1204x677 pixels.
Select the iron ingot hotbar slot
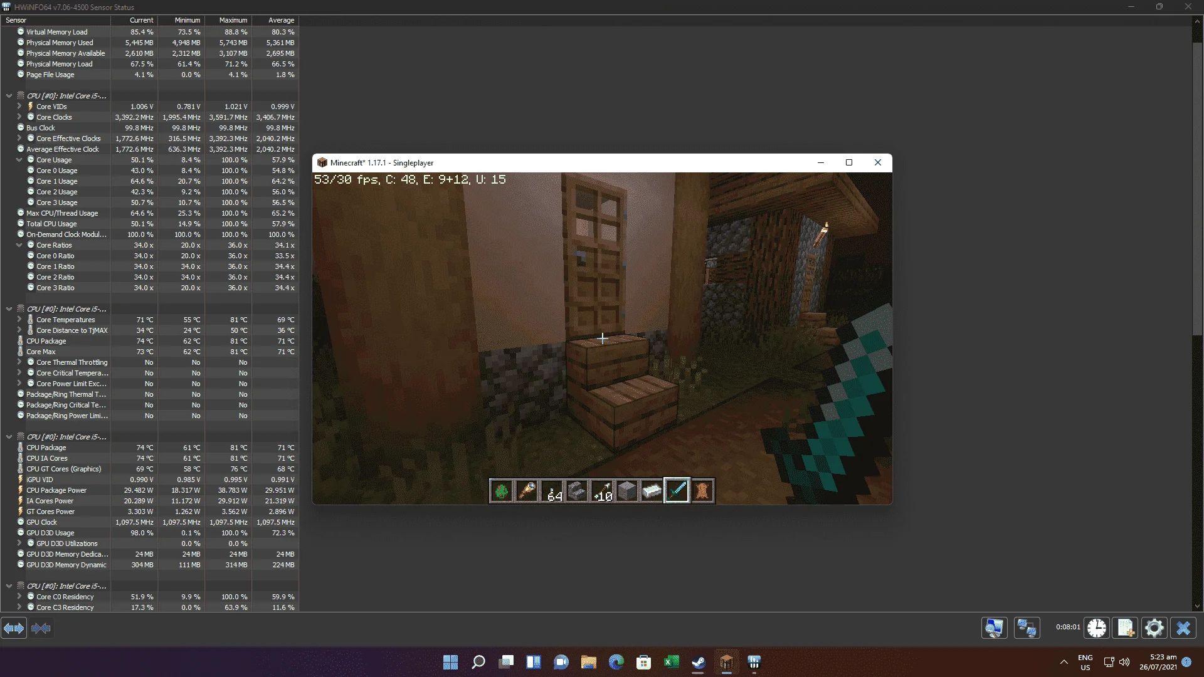(x=652, y=491)
